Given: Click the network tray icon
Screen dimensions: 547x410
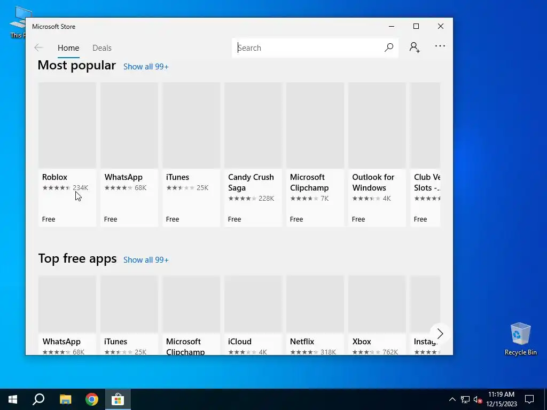Looking at the screenshot, I should (465, 399).
